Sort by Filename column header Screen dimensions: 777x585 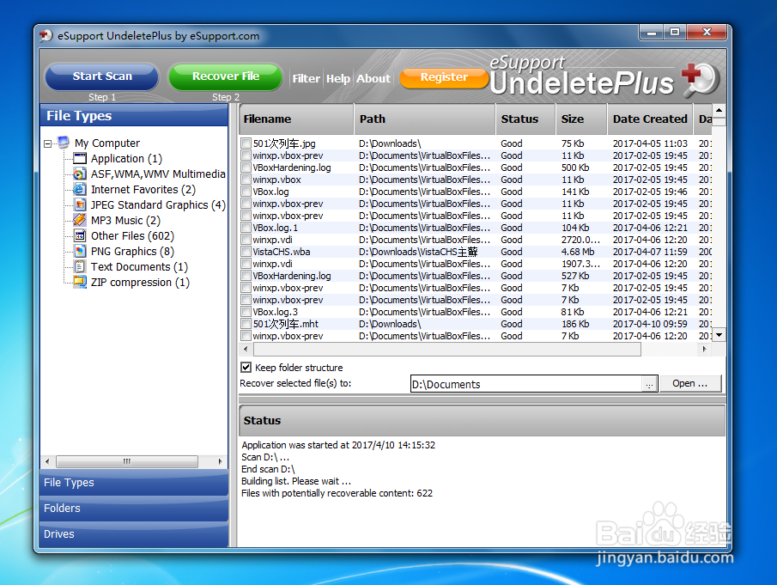tap(296, 119)
